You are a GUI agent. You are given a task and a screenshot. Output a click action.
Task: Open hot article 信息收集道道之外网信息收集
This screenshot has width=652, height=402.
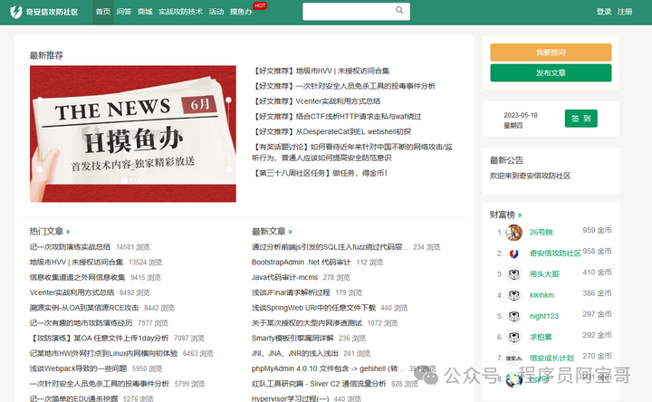(x=77, y=277)
